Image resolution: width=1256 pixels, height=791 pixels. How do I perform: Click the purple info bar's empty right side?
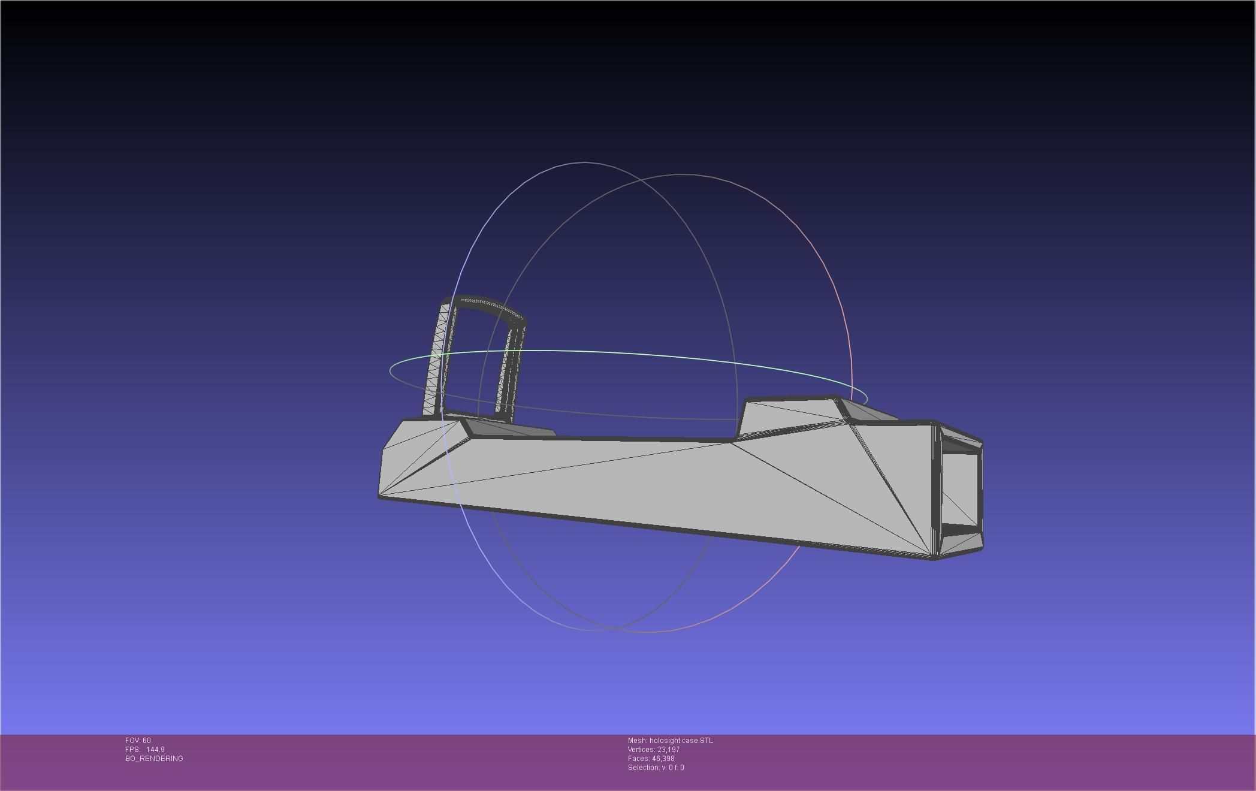(1019, 761)
